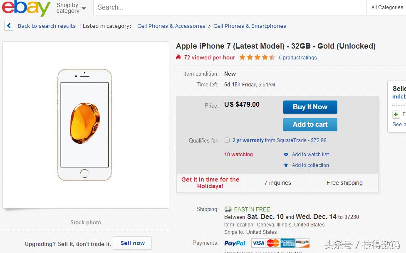This screenshot has width=406, height=253.
Task: Open the Cell Phones & Smartphones category
Action: click(x=250, y=26)
